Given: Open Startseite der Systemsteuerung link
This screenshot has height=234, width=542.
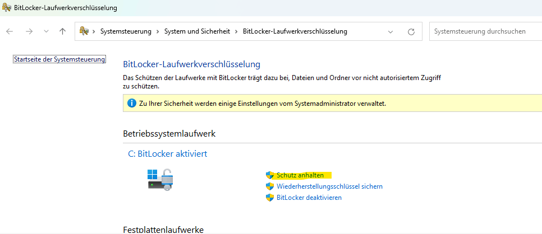Looking at the screenshot, I should pyautogui.click(x=59, y=59).
